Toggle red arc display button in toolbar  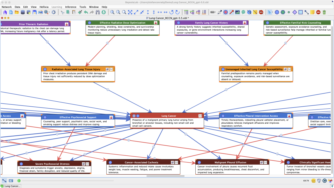pos(232,12)
